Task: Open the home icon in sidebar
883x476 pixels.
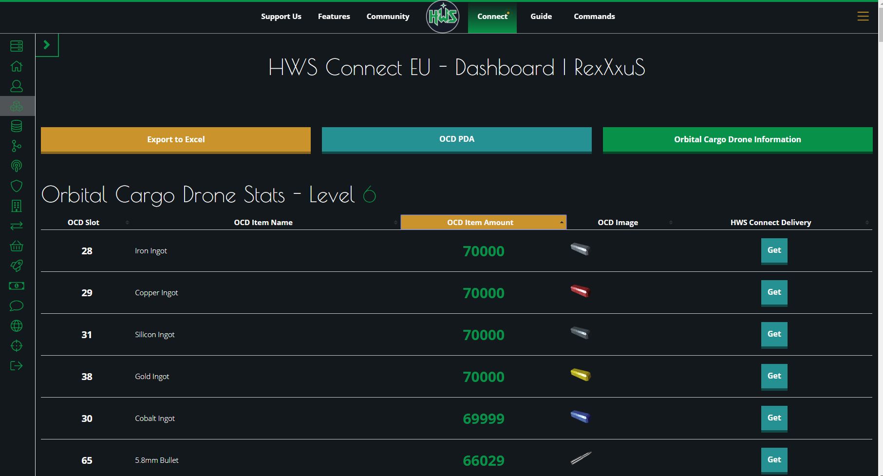Action: [17, 66]
